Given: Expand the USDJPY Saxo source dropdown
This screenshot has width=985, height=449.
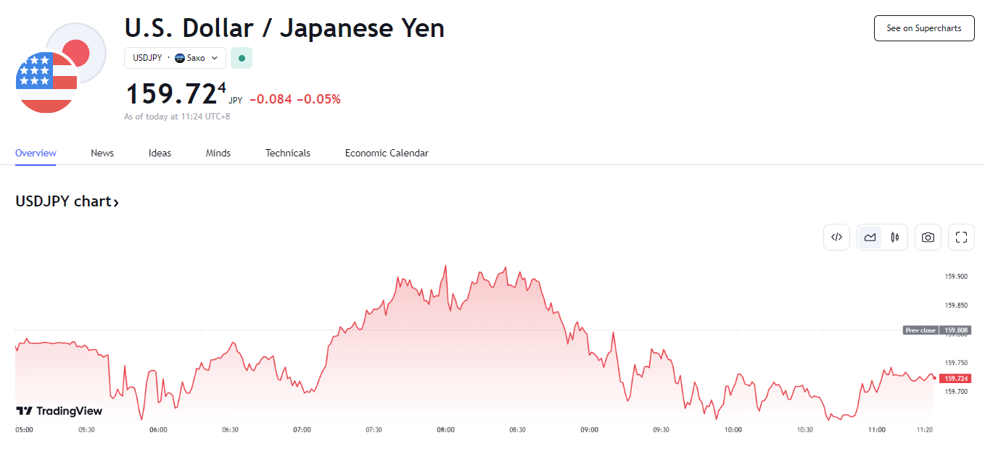Looking at the screenshot, I should [175, 58].
